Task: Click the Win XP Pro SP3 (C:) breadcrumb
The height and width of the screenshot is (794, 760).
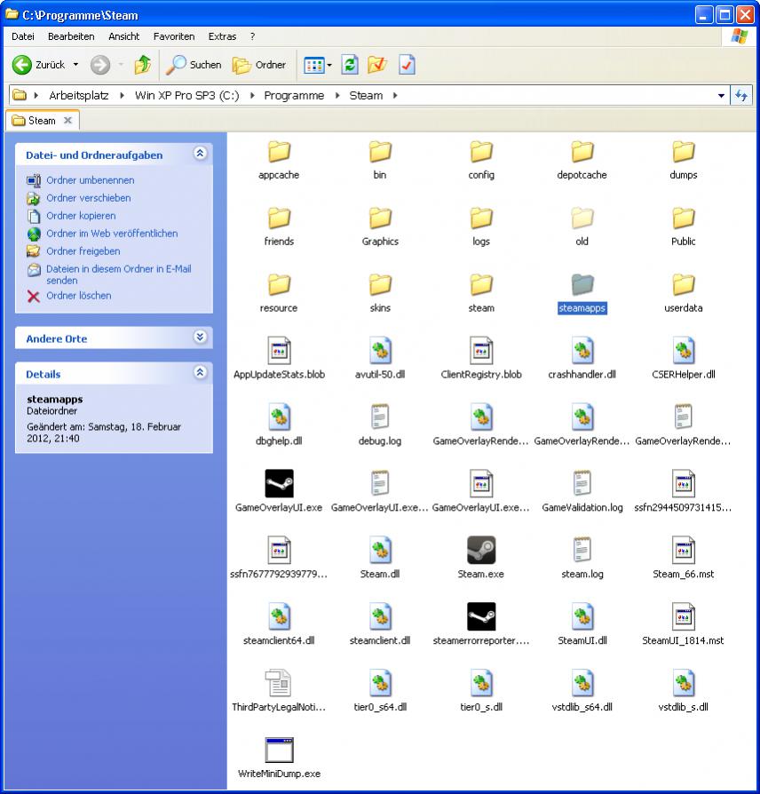Action: 186,95
